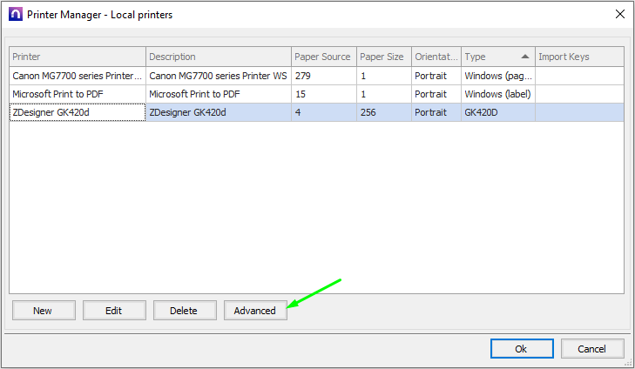Close the Printer Manager dialog

tap(620, 14)
